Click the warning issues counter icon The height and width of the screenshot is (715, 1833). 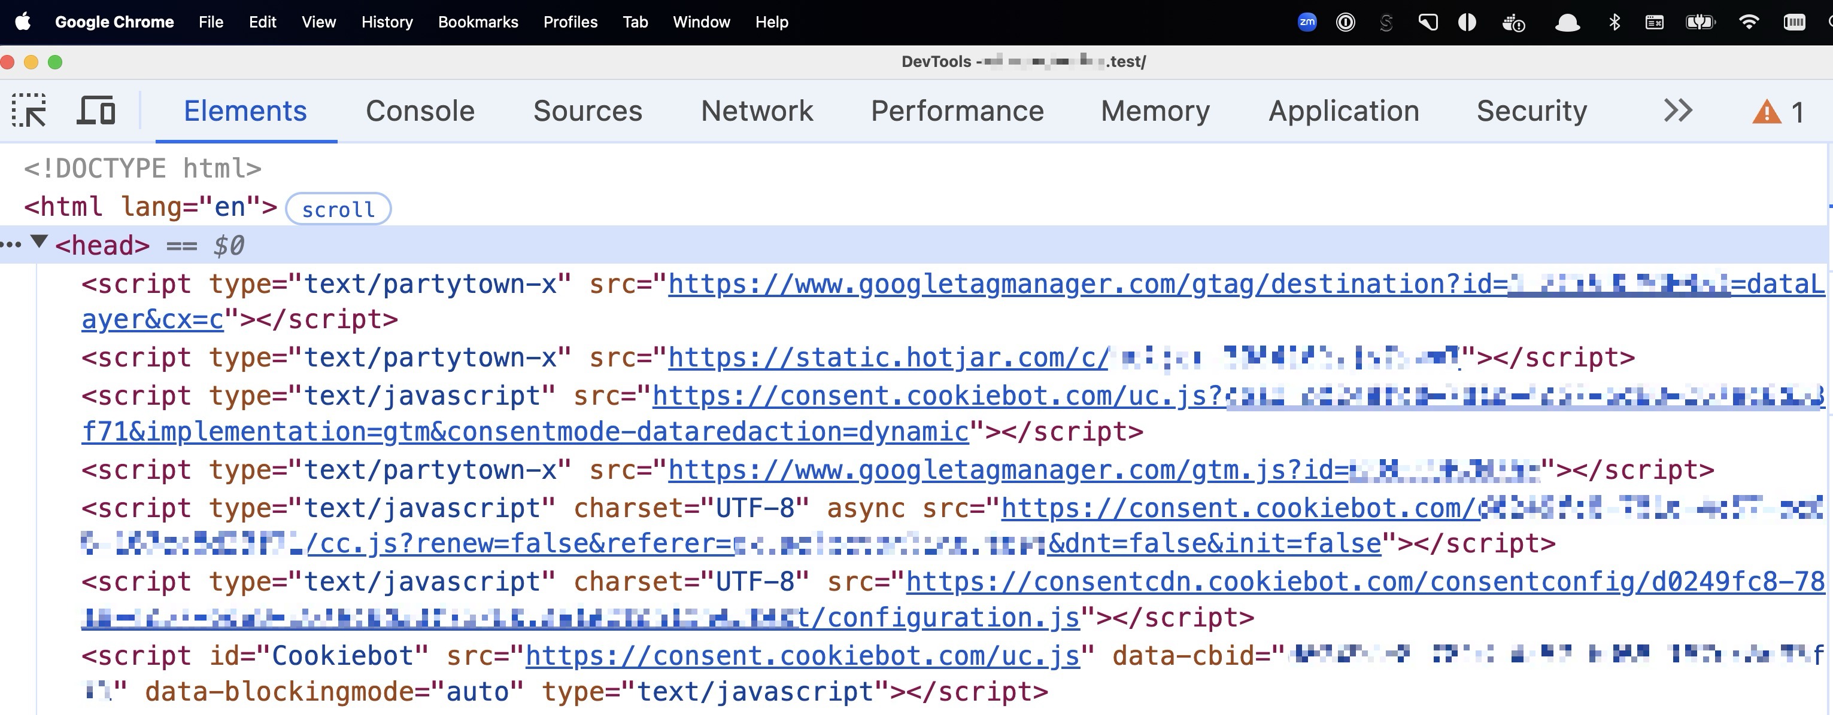pos(1777,112)
